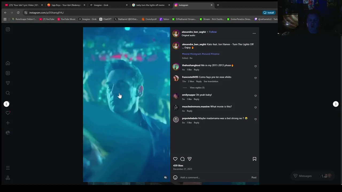Reply to popotehebdo's comment
Viewport: 342px width, 192px height.
coord(196,123)
